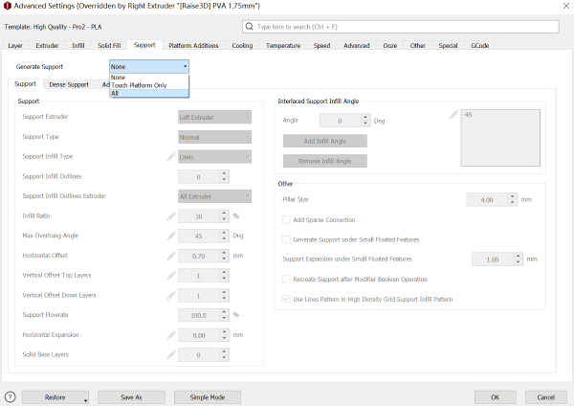Click the pencil icon for Infill Ratio
Image resolution: width=574 pixels, height=406 pixels.
point(171,216)
